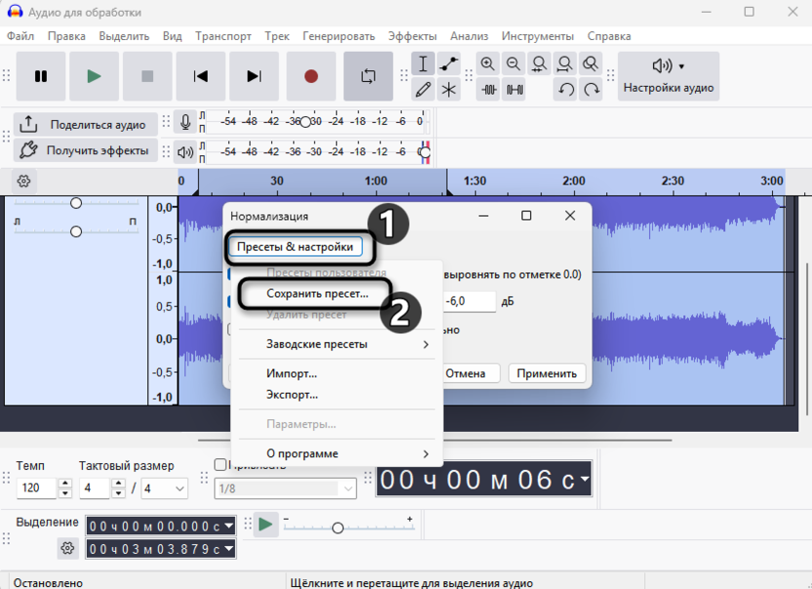Select the Selection (I-beam) tool
This screenshot has height=589, width=812.
(x=423, y=63)
